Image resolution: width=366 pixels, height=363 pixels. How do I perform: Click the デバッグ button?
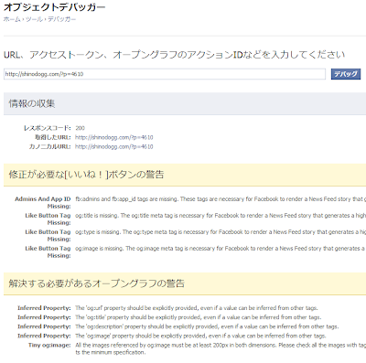[346, 74]
